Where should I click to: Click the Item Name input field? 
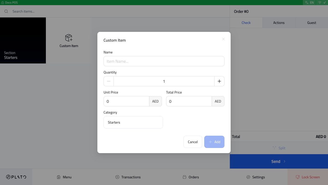point(164,61)
